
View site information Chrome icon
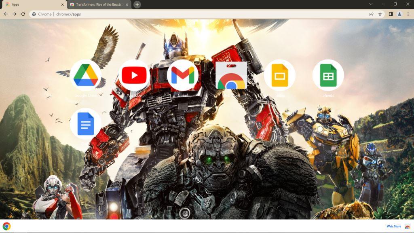(x=34, y=14)
